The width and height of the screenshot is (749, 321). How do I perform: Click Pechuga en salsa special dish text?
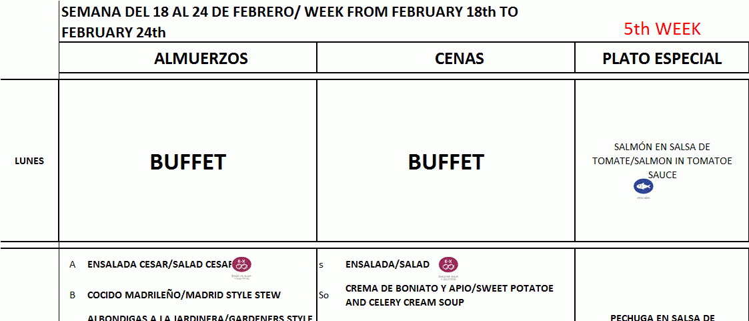662,317
